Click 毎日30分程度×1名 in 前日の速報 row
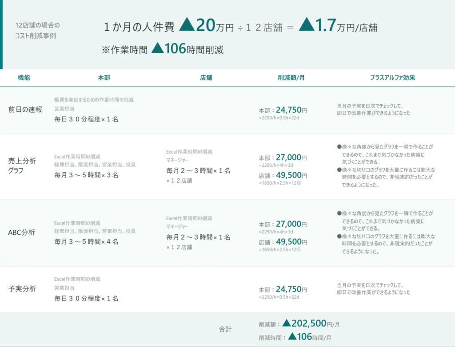 87,119
